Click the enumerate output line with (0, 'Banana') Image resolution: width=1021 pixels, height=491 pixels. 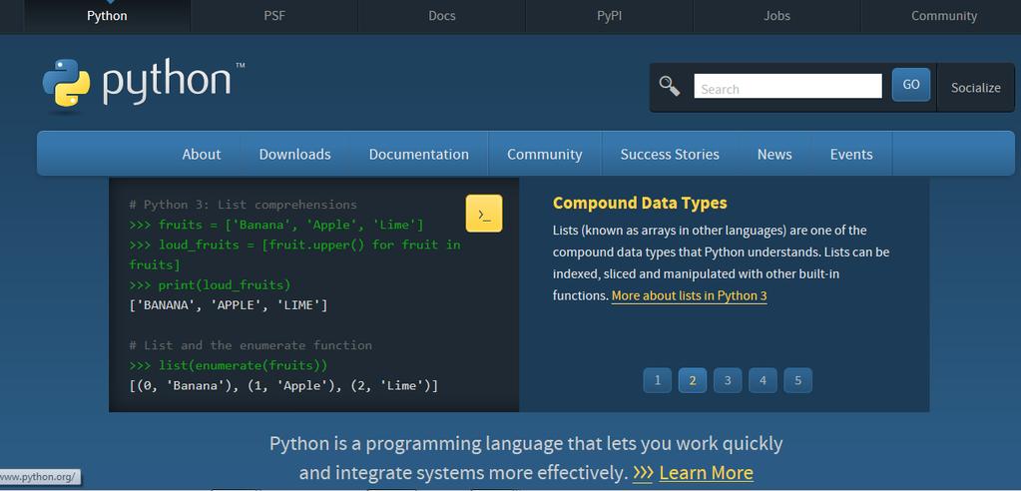[x=283, y=386]
